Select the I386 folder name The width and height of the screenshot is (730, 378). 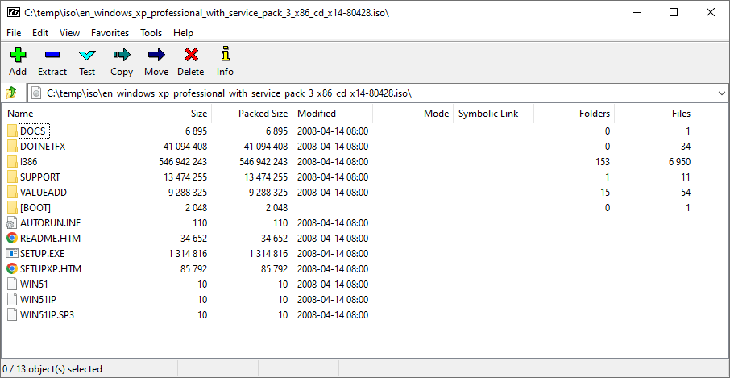coord(29,162)
